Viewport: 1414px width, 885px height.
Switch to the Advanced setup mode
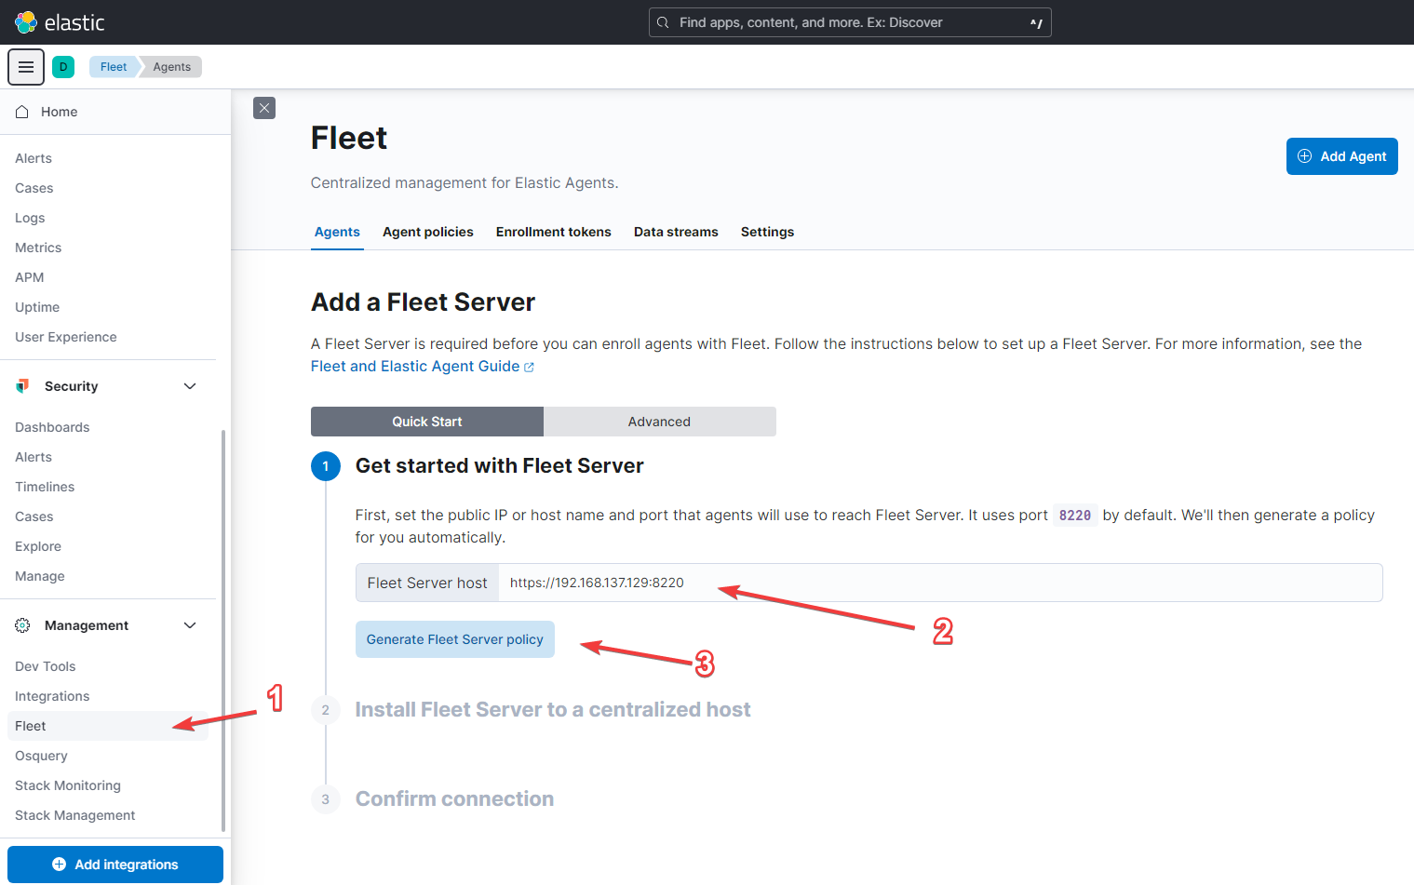658,421
